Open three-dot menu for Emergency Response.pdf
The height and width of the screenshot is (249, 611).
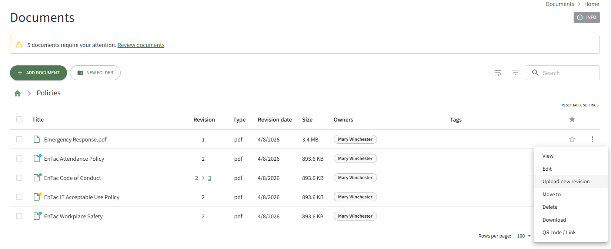point(592,139)
